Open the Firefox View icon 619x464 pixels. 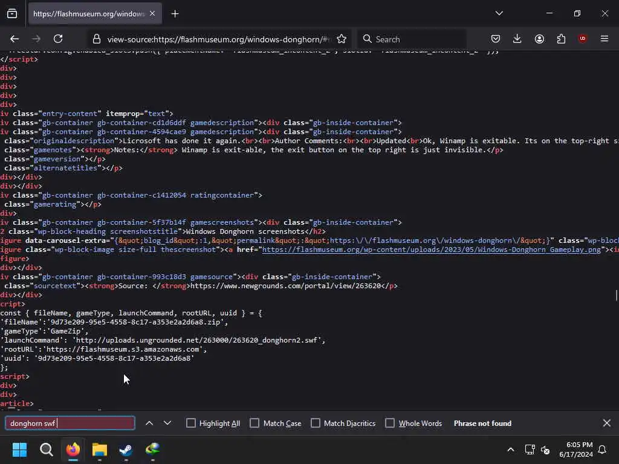[12, 14]
